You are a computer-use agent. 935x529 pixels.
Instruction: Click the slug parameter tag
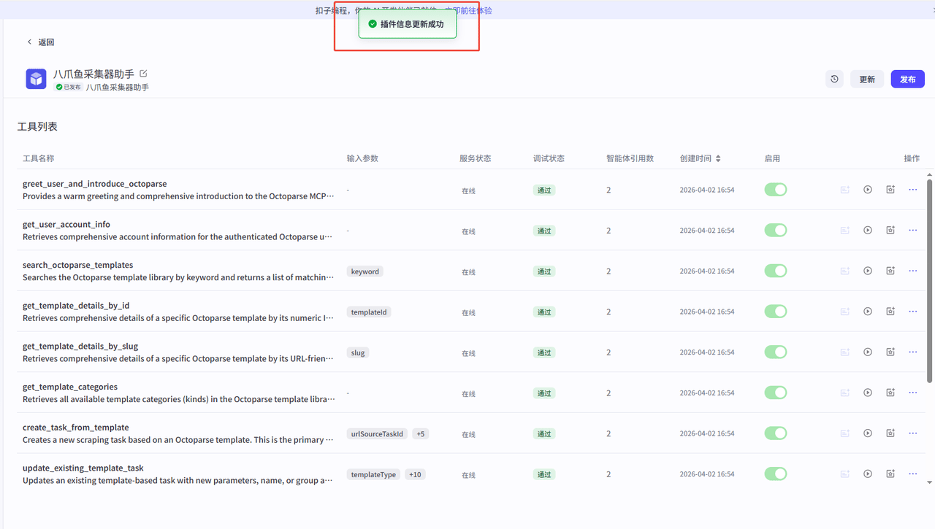point(358,352)
